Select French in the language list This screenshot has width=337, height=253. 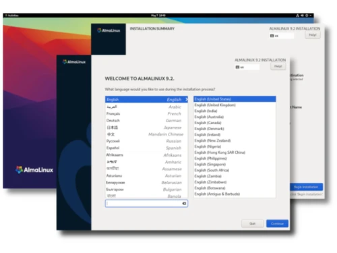click(146, 113)
